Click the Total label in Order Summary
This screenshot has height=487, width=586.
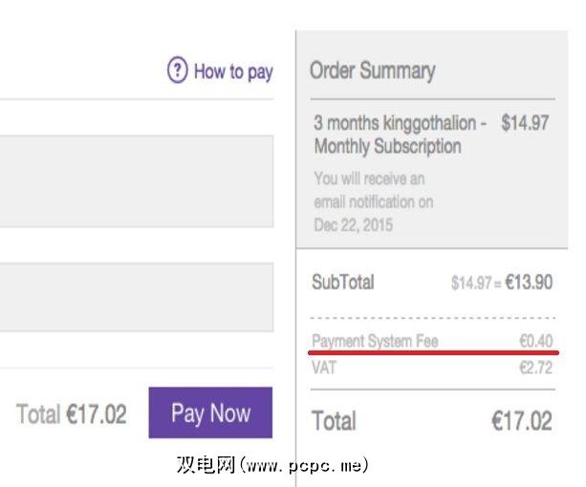tap(334, 421)
